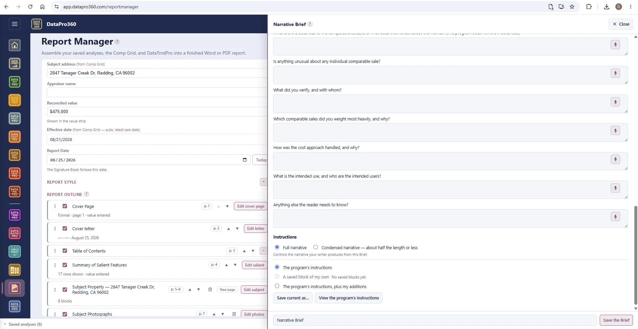Viewport: 638px width, 329px height.
Task: Launch the Data Plot Pro sidebar icon
Action: pos(15,137)
